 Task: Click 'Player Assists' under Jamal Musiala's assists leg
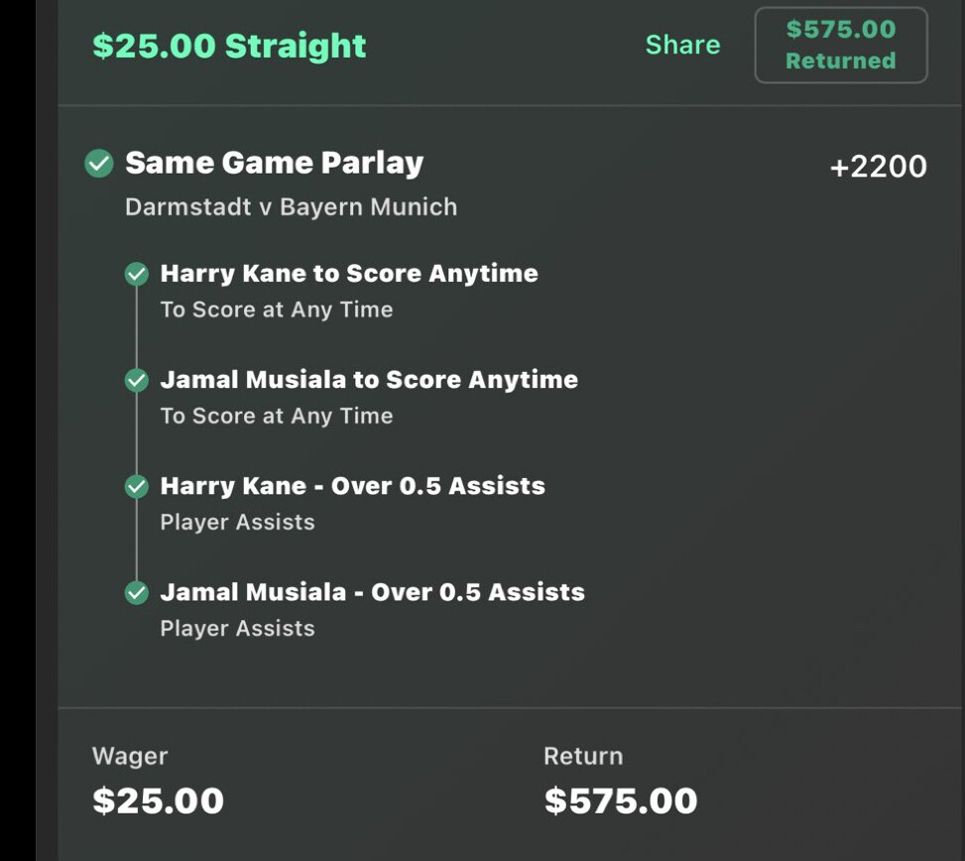pos(237,628)
